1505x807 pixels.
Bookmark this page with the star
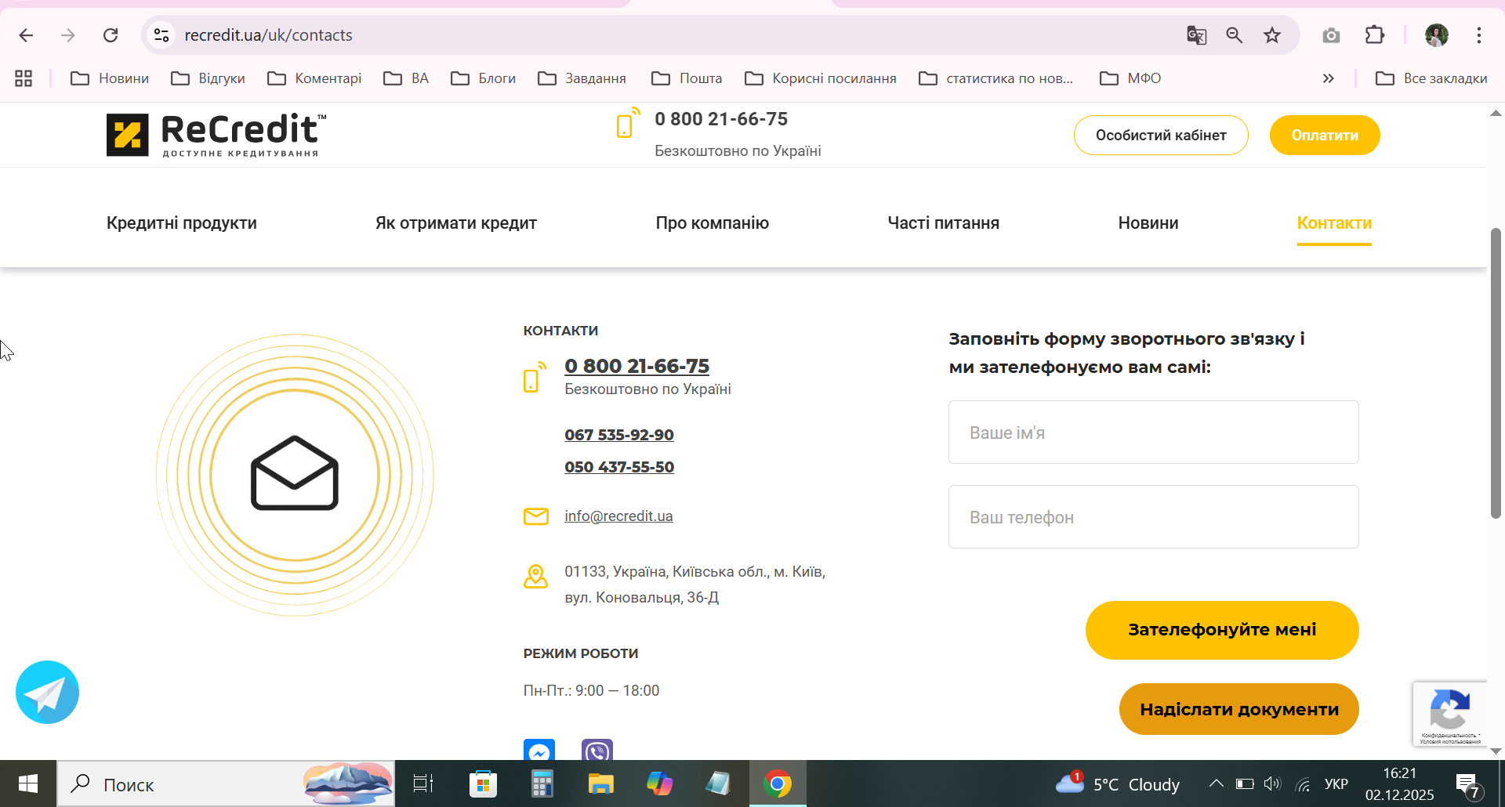[x=1272, y=35]
